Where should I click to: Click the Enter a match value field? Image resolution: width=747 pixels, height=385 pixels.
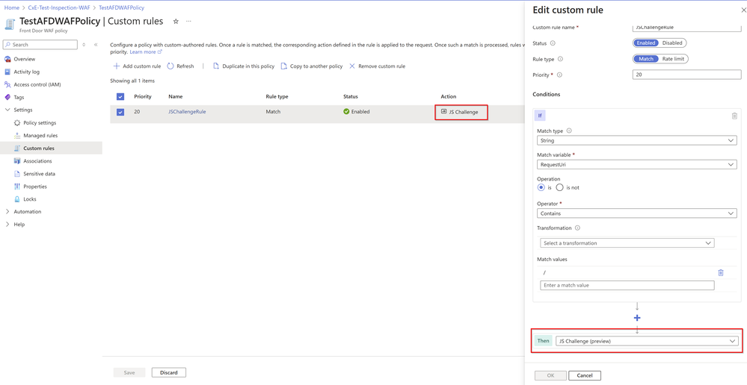tap(627, 285)
